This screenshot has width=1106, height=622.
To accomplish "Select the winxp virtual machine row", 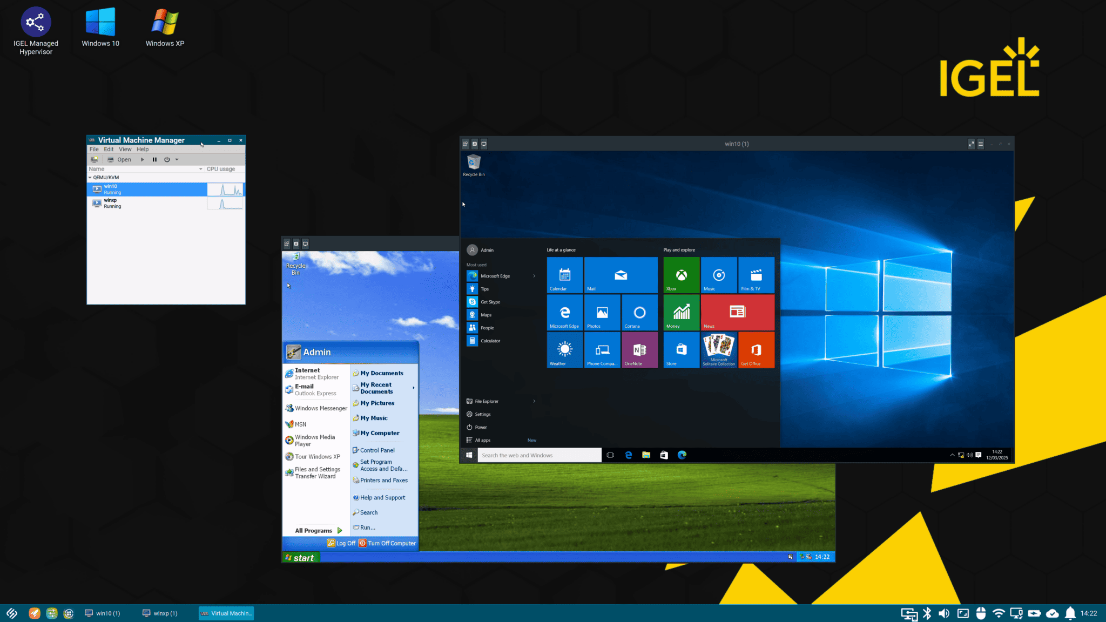I will pos(166,204).
